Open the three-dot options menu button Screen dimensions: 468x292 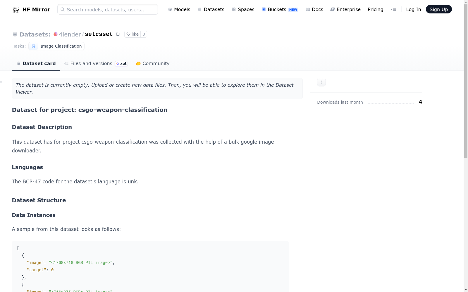point(321,82)
